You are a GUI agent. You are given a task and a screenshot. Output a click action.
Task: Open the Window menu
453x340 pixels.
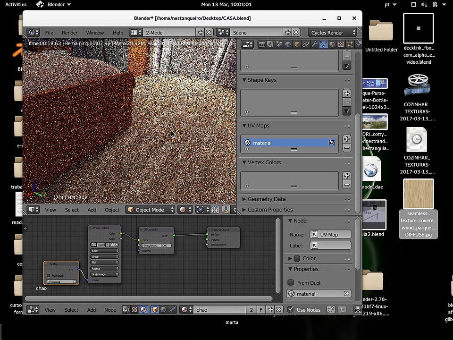pos(95,33)
